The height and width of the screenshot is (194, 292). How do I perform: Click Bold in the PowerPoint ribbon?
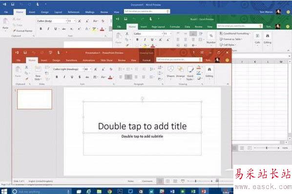[57, 77]
